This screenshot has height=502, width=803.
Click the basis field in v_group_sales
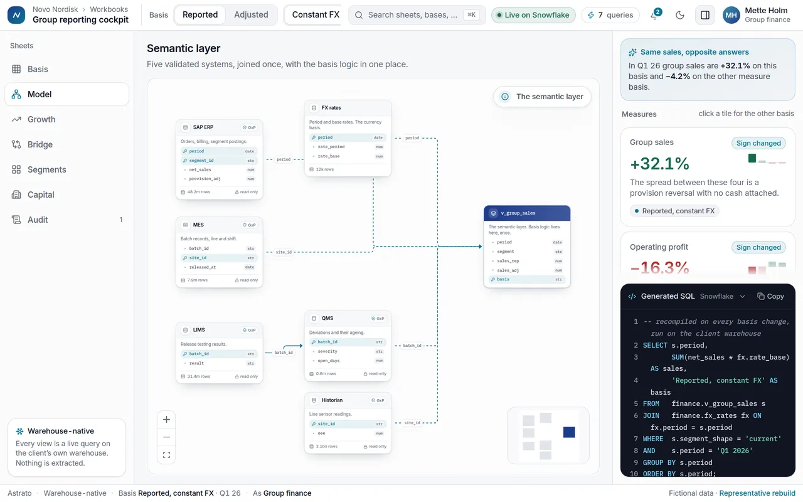527,279
